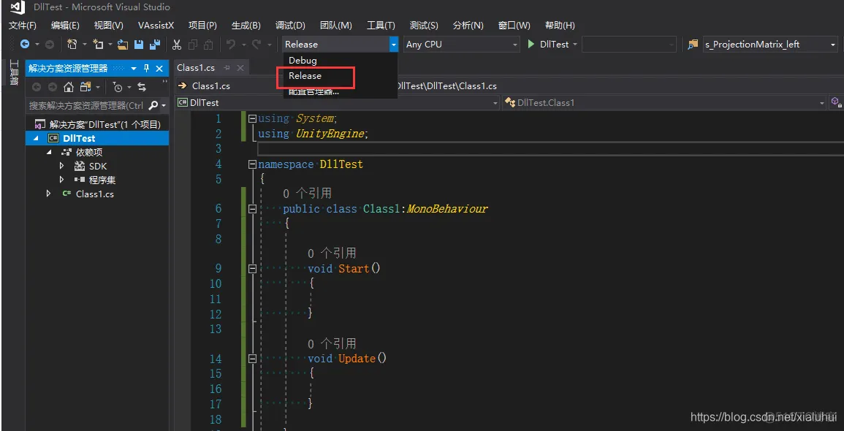The width and height of the screenshot is (844, 431).
Task: Click the Open File folder icon
Action: pos(123,45)
